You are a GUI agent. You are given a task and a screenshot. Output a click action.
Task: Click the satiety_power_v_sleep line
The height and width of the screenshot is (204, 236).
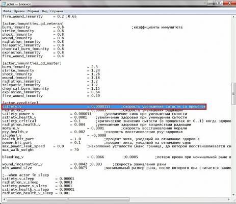[37, 186]
